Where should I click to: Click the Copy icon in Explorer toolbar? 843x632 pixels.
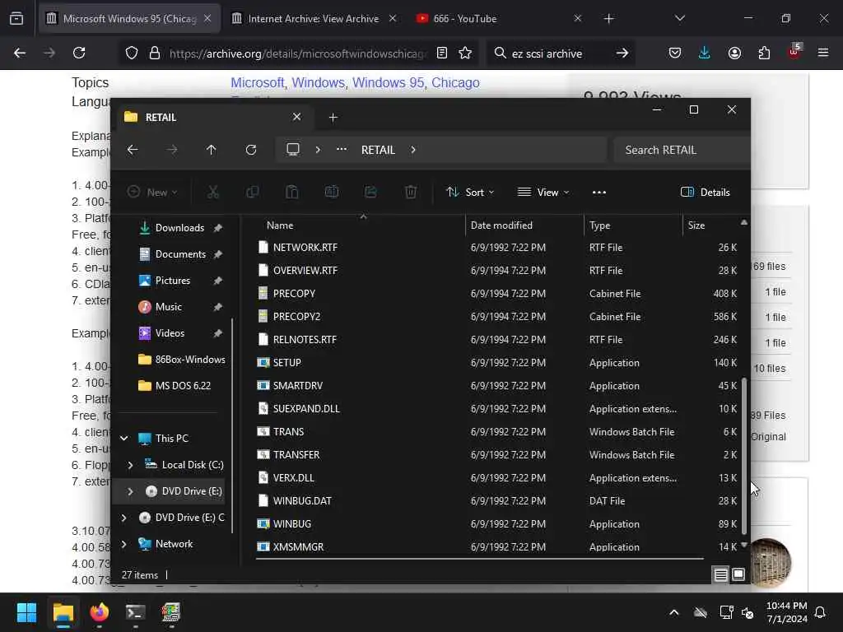pos(252,192)
